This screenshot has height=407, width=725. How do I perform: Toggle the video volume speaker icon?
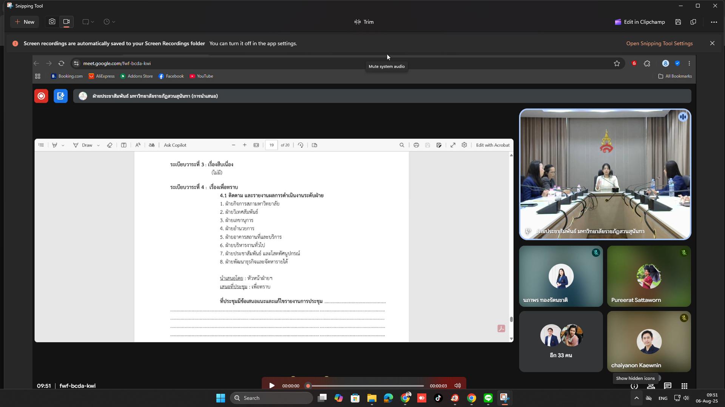(x=457, y=386)
